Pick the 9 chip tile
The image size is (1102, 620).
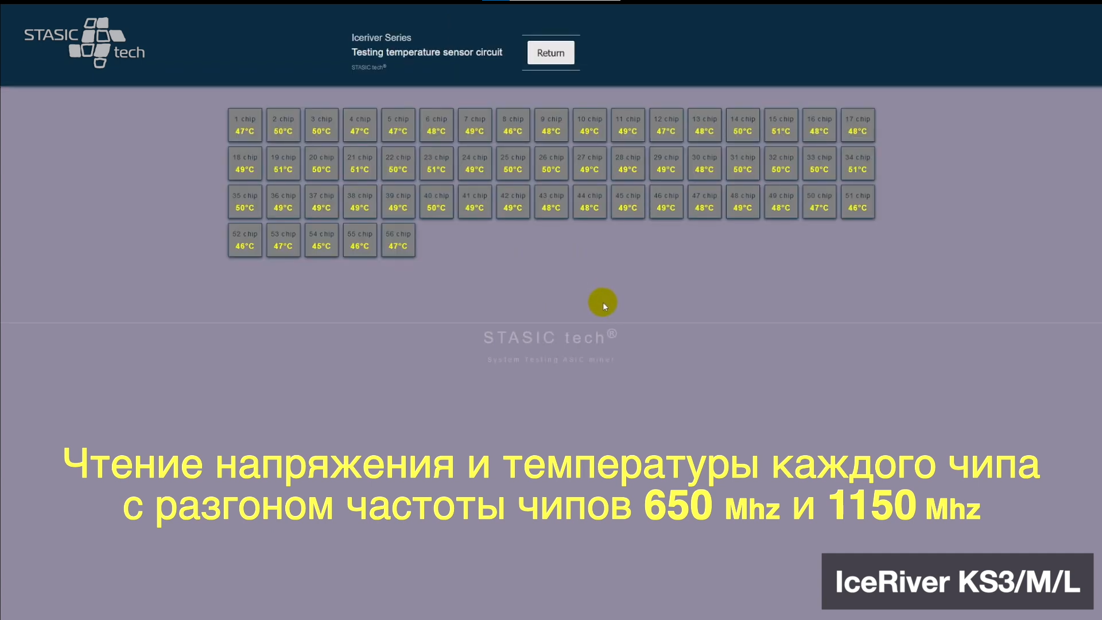(x=551, y=125)
